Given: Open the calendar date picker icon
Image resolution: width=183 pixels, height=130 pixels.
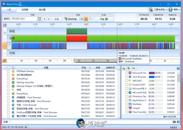Looking at the screenshot, I should pyautogui.click(x=39, y=19).
